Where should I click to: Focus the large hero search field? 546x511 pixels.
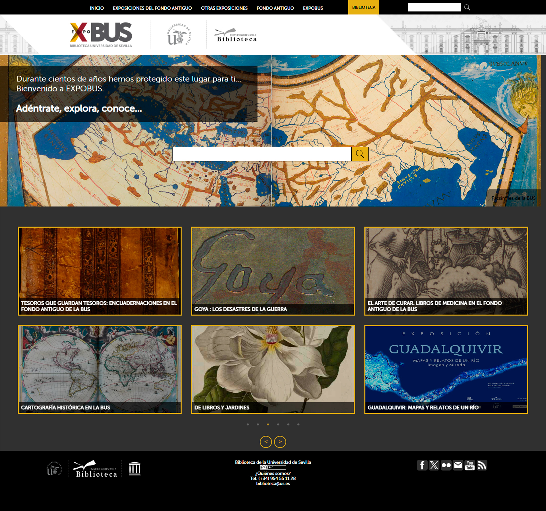coord(262,154)
